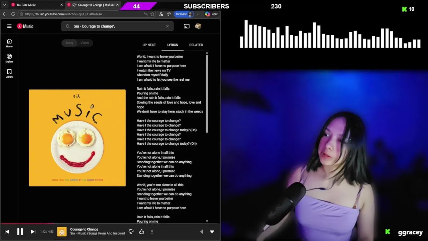Click the small album thumbnail in player bar
This screenshot has width=428, height=241.
[x=62, y=232]
